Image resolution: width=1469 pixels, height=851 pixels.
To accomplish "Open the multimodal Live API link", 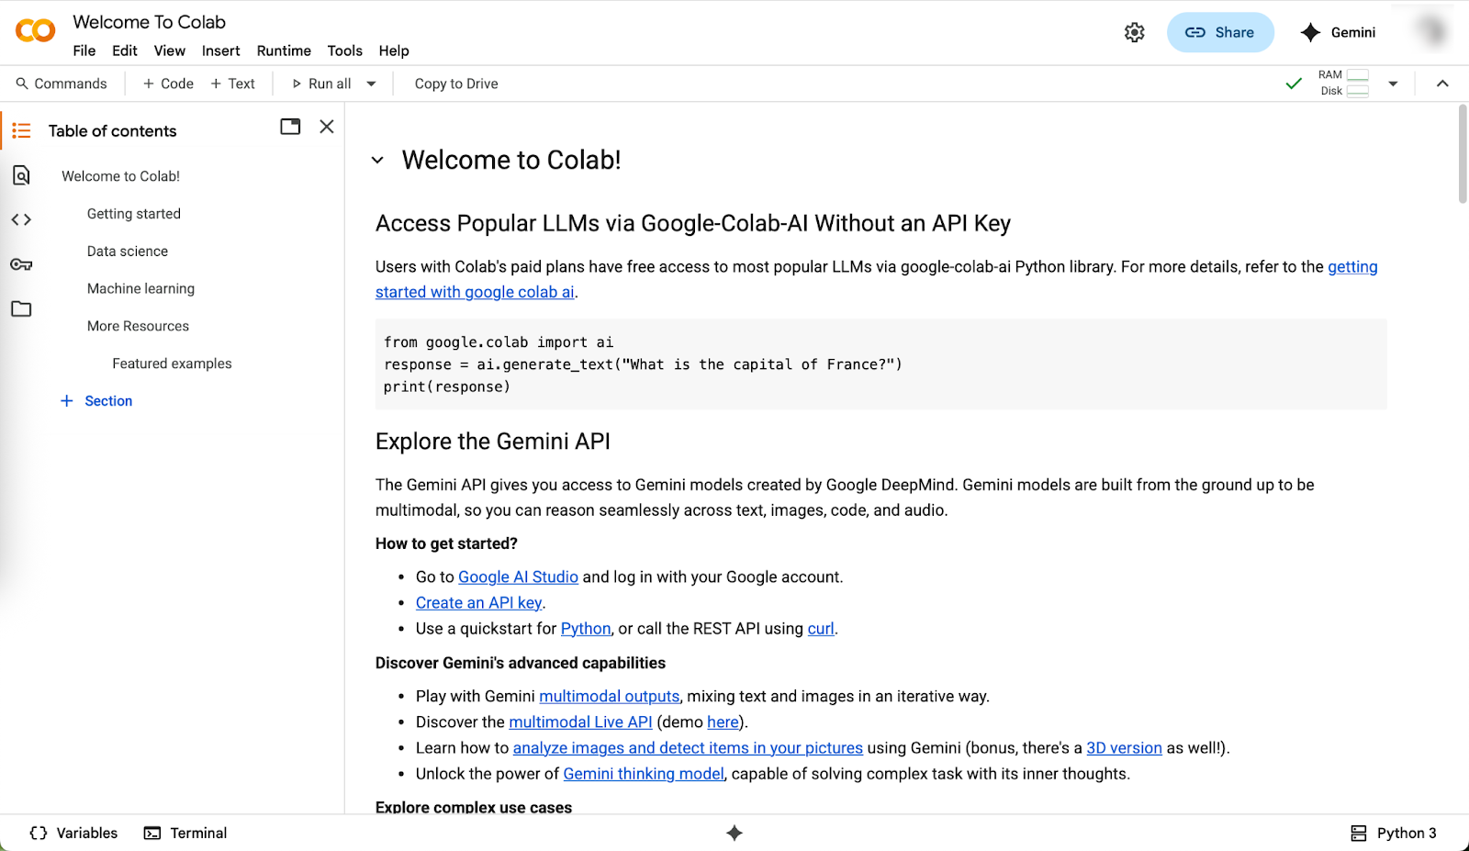I will pos(580,722).
